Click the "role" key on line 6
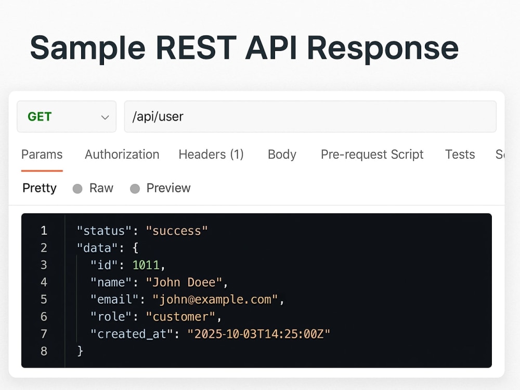 pos(111,317)
